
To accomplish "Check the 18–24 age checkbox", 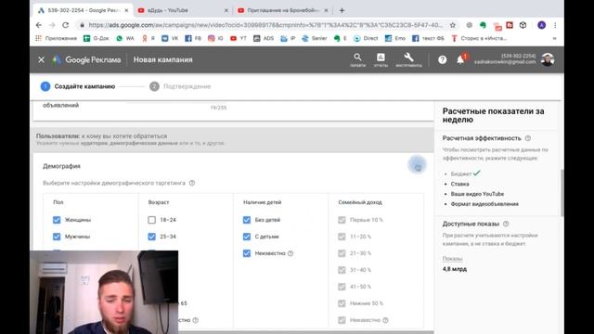I will [151, 220].
